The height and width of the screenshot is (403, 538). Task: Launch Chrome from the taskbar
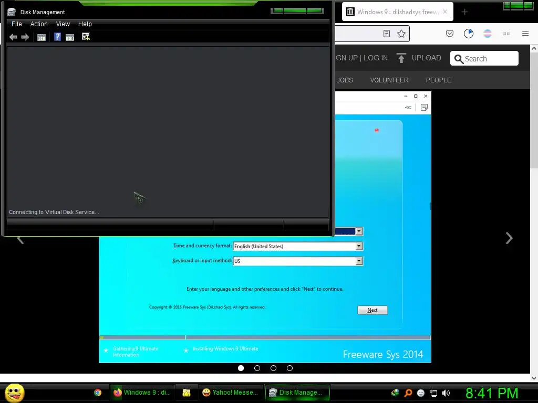click(x=98, y=393)
